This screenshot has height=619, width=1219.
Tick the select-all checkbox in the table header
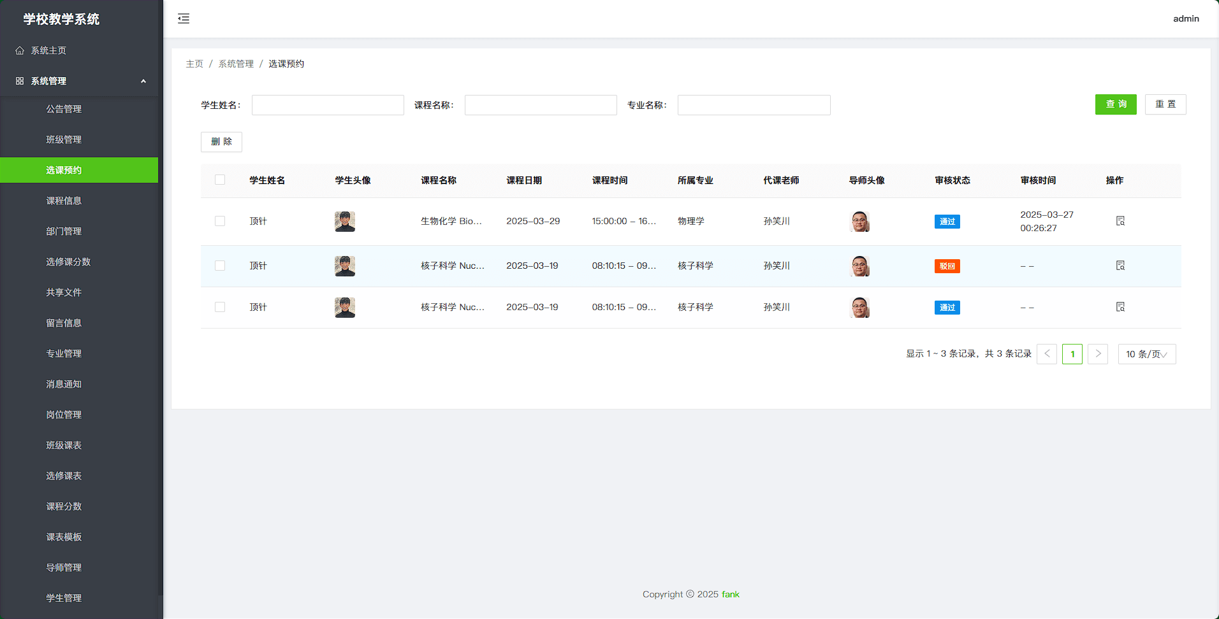tap(220, 180)
